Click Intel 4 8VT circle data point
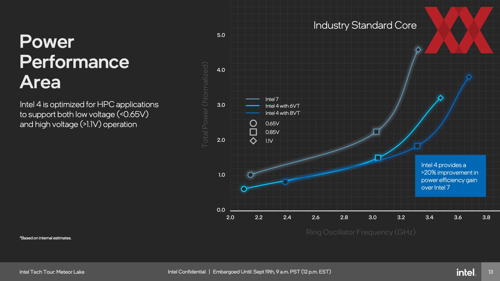 click(x=285, y=182)
